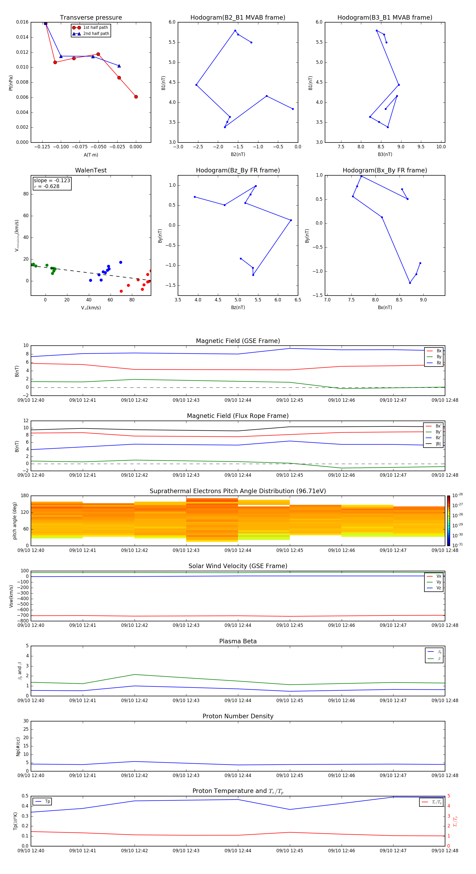
Task: Click the "B3(nT)" axis label
Action: click(385, 154)
